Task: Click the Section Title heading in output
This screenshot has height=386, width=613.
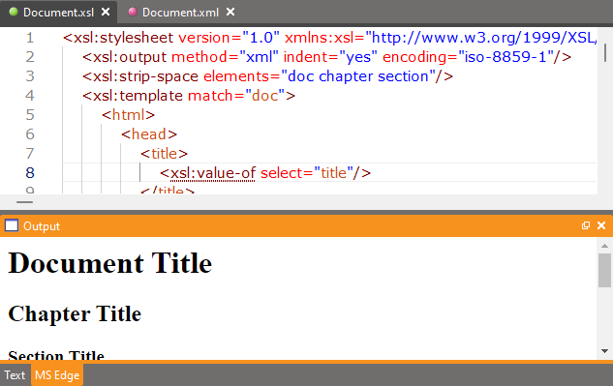Action: (56, 355)
